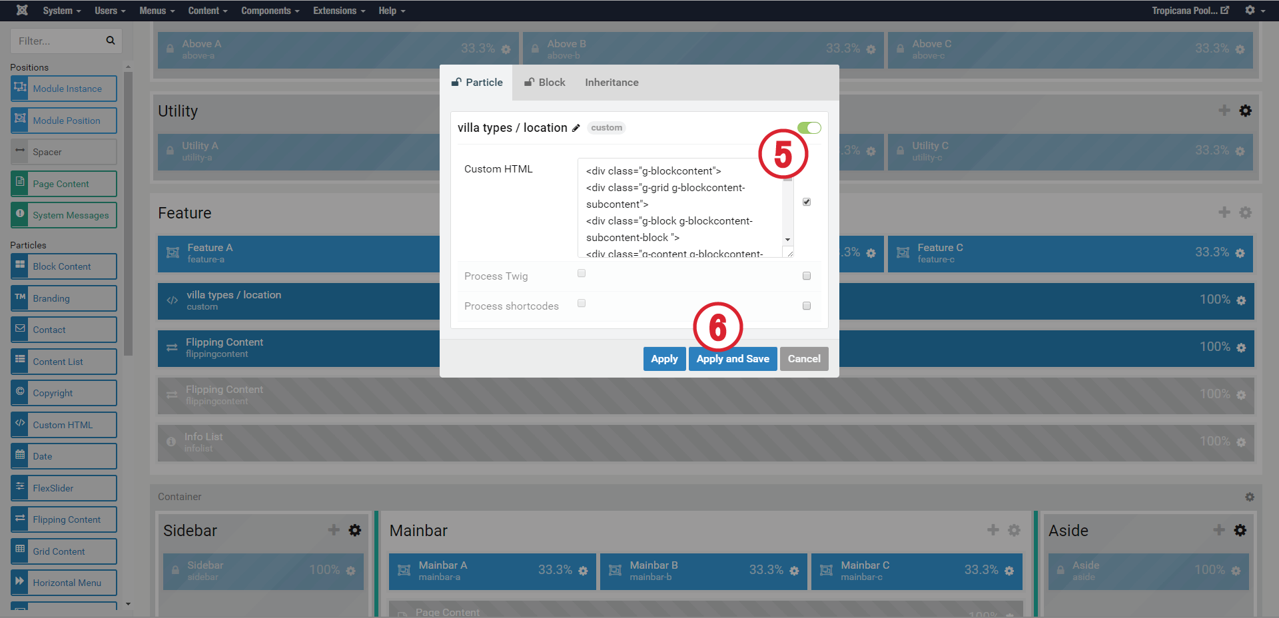This screenshot has width=1279, height=618.
Task: Select Custom HTML particle
Action: point(64,425)
